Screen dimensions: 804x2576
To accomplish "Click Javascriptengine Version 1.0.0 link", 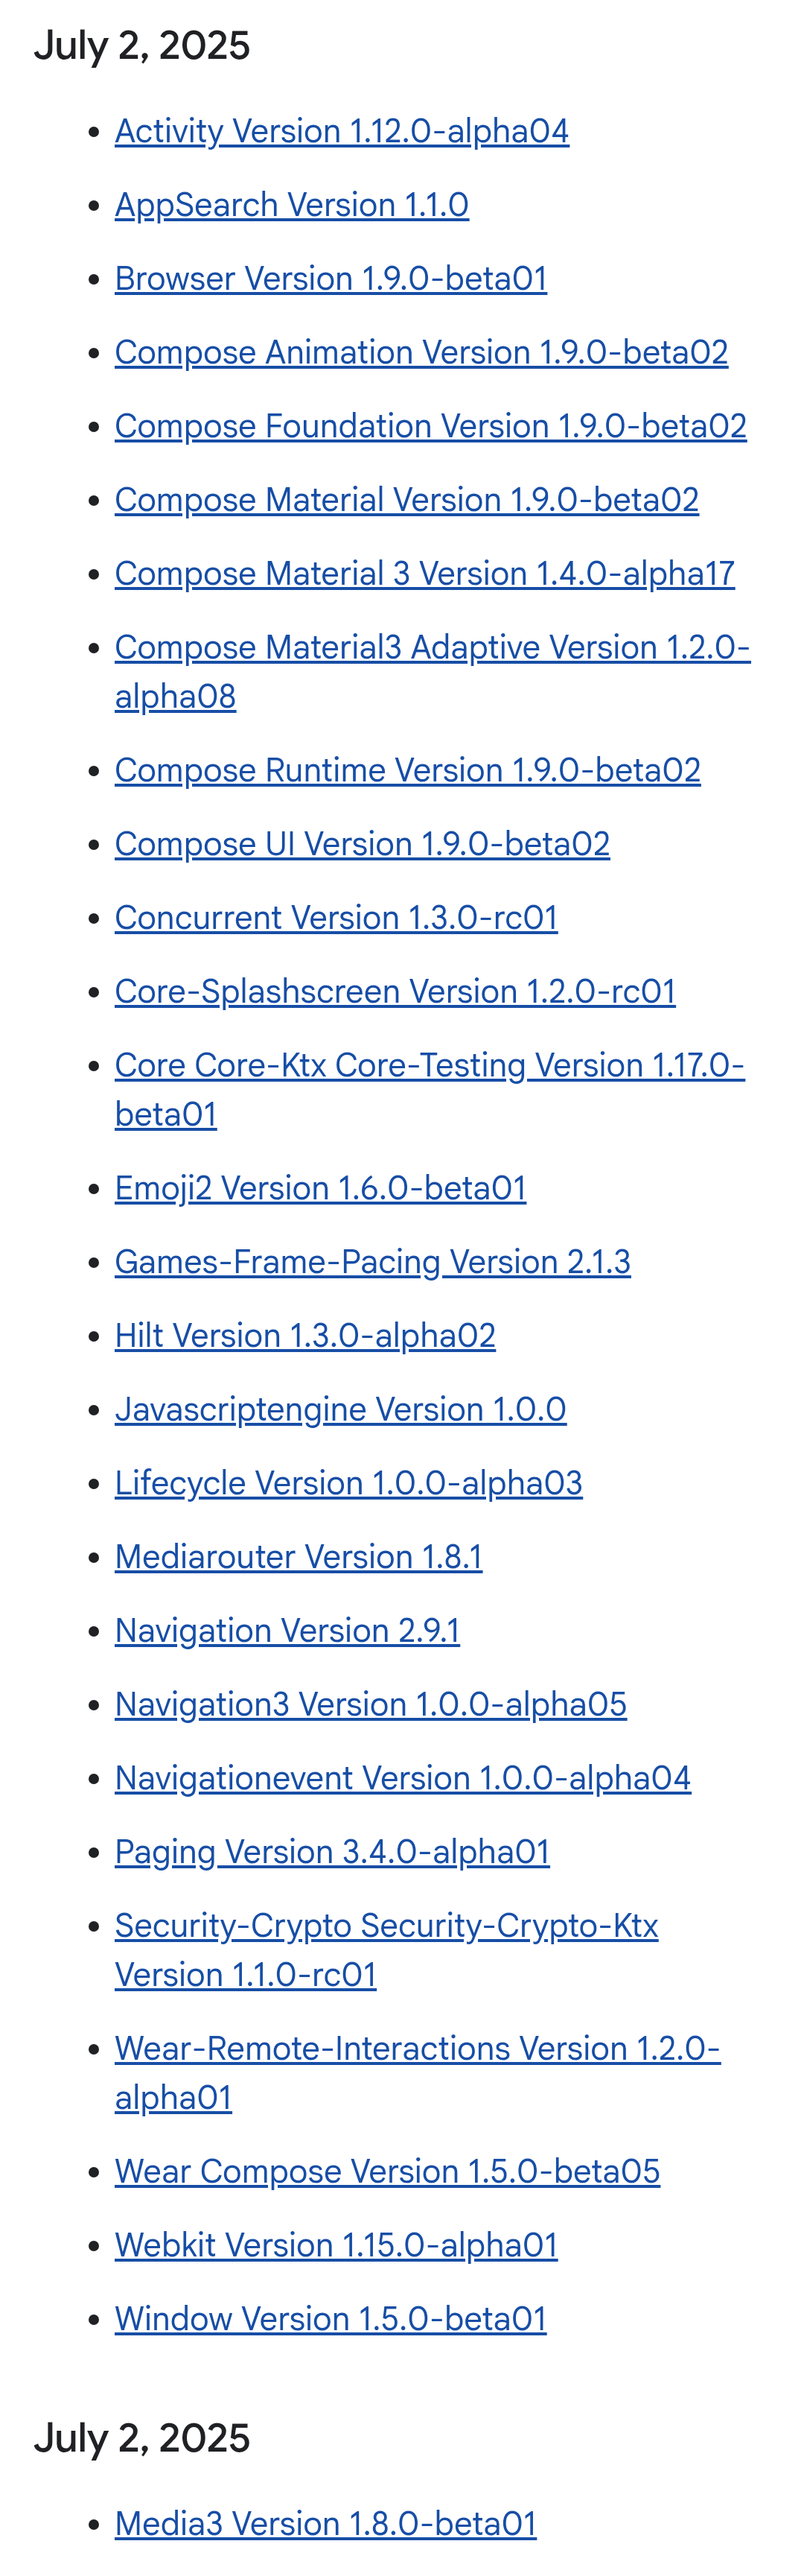I will 340,1410.
